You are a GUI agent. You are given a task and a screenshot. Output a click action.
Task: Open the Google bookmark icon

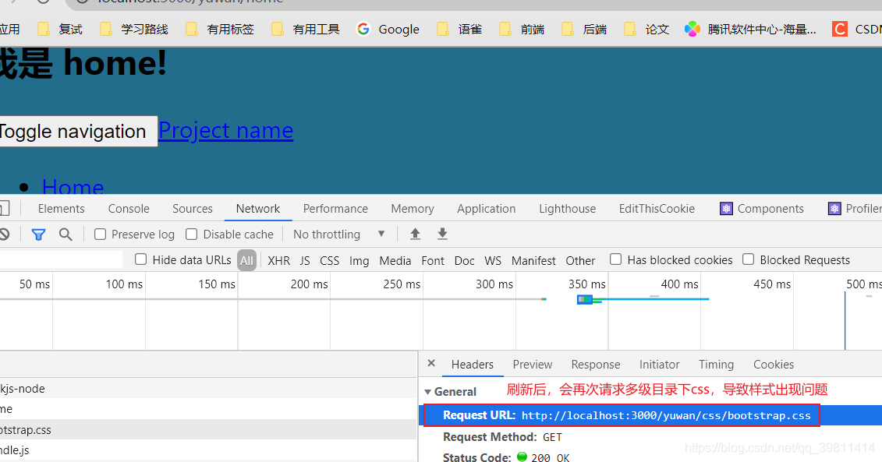[x=363, y=29]
